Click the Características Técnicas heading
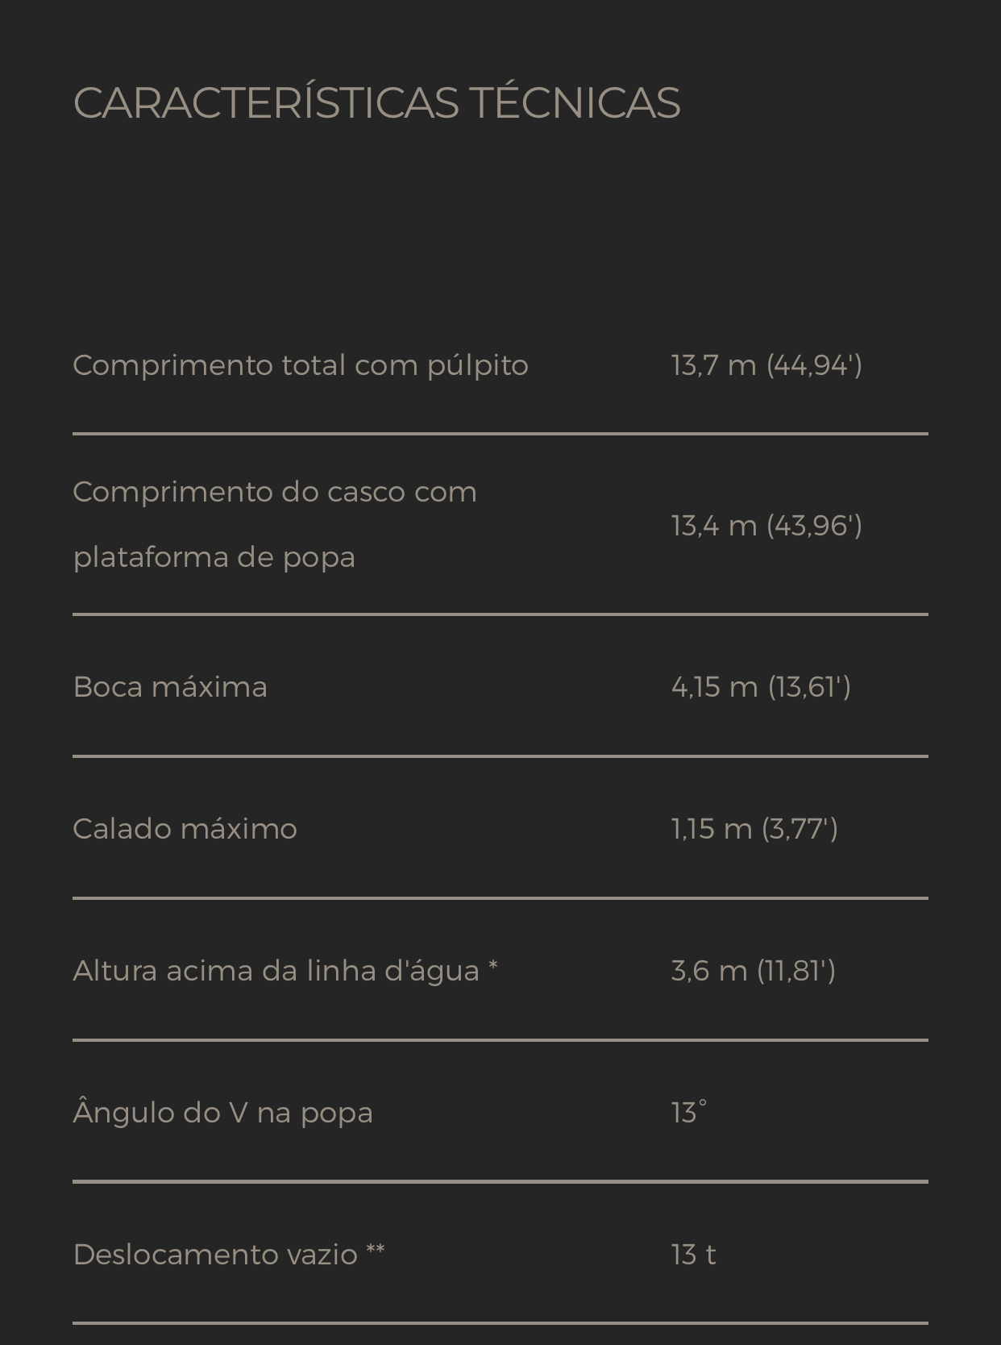 [376, 103]
